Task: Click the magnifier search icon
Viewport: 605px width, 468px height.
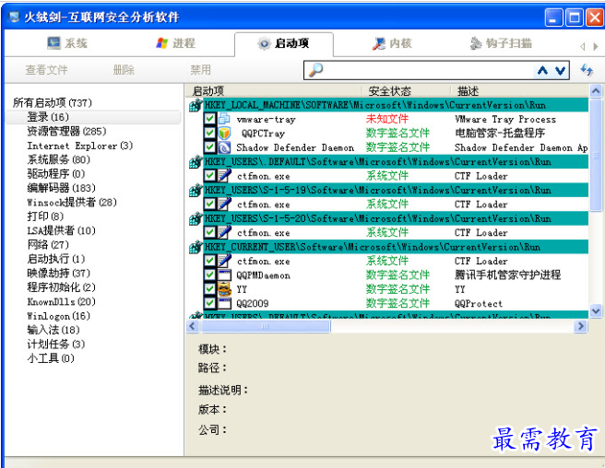Action: pyautogui.click(x=315, y=70)
